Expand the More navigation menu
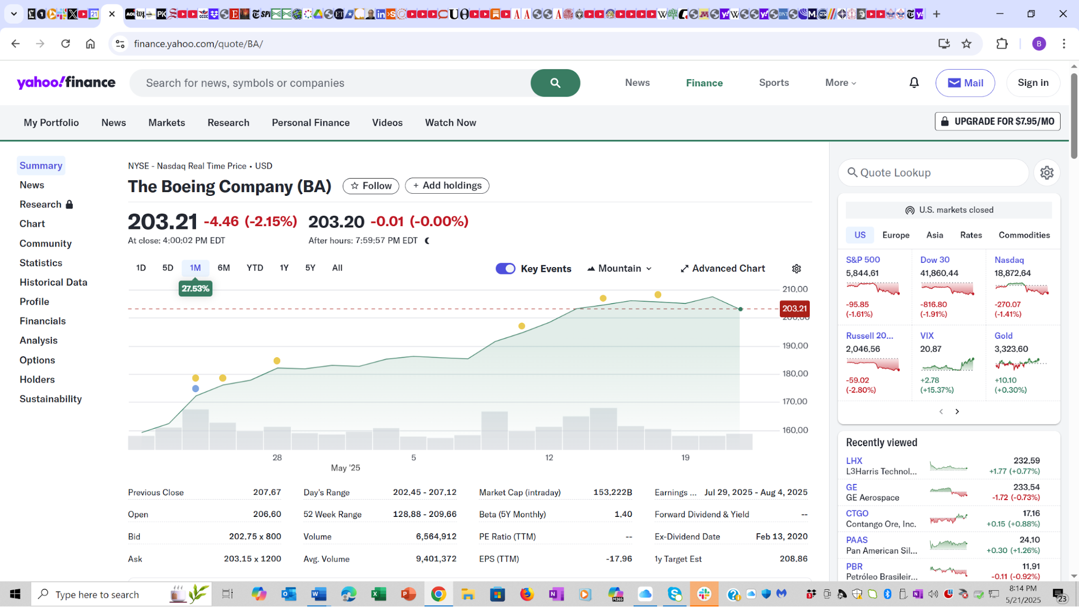Image resolution: width=1079 pixels, height=607 pixels. click(840, 83)
